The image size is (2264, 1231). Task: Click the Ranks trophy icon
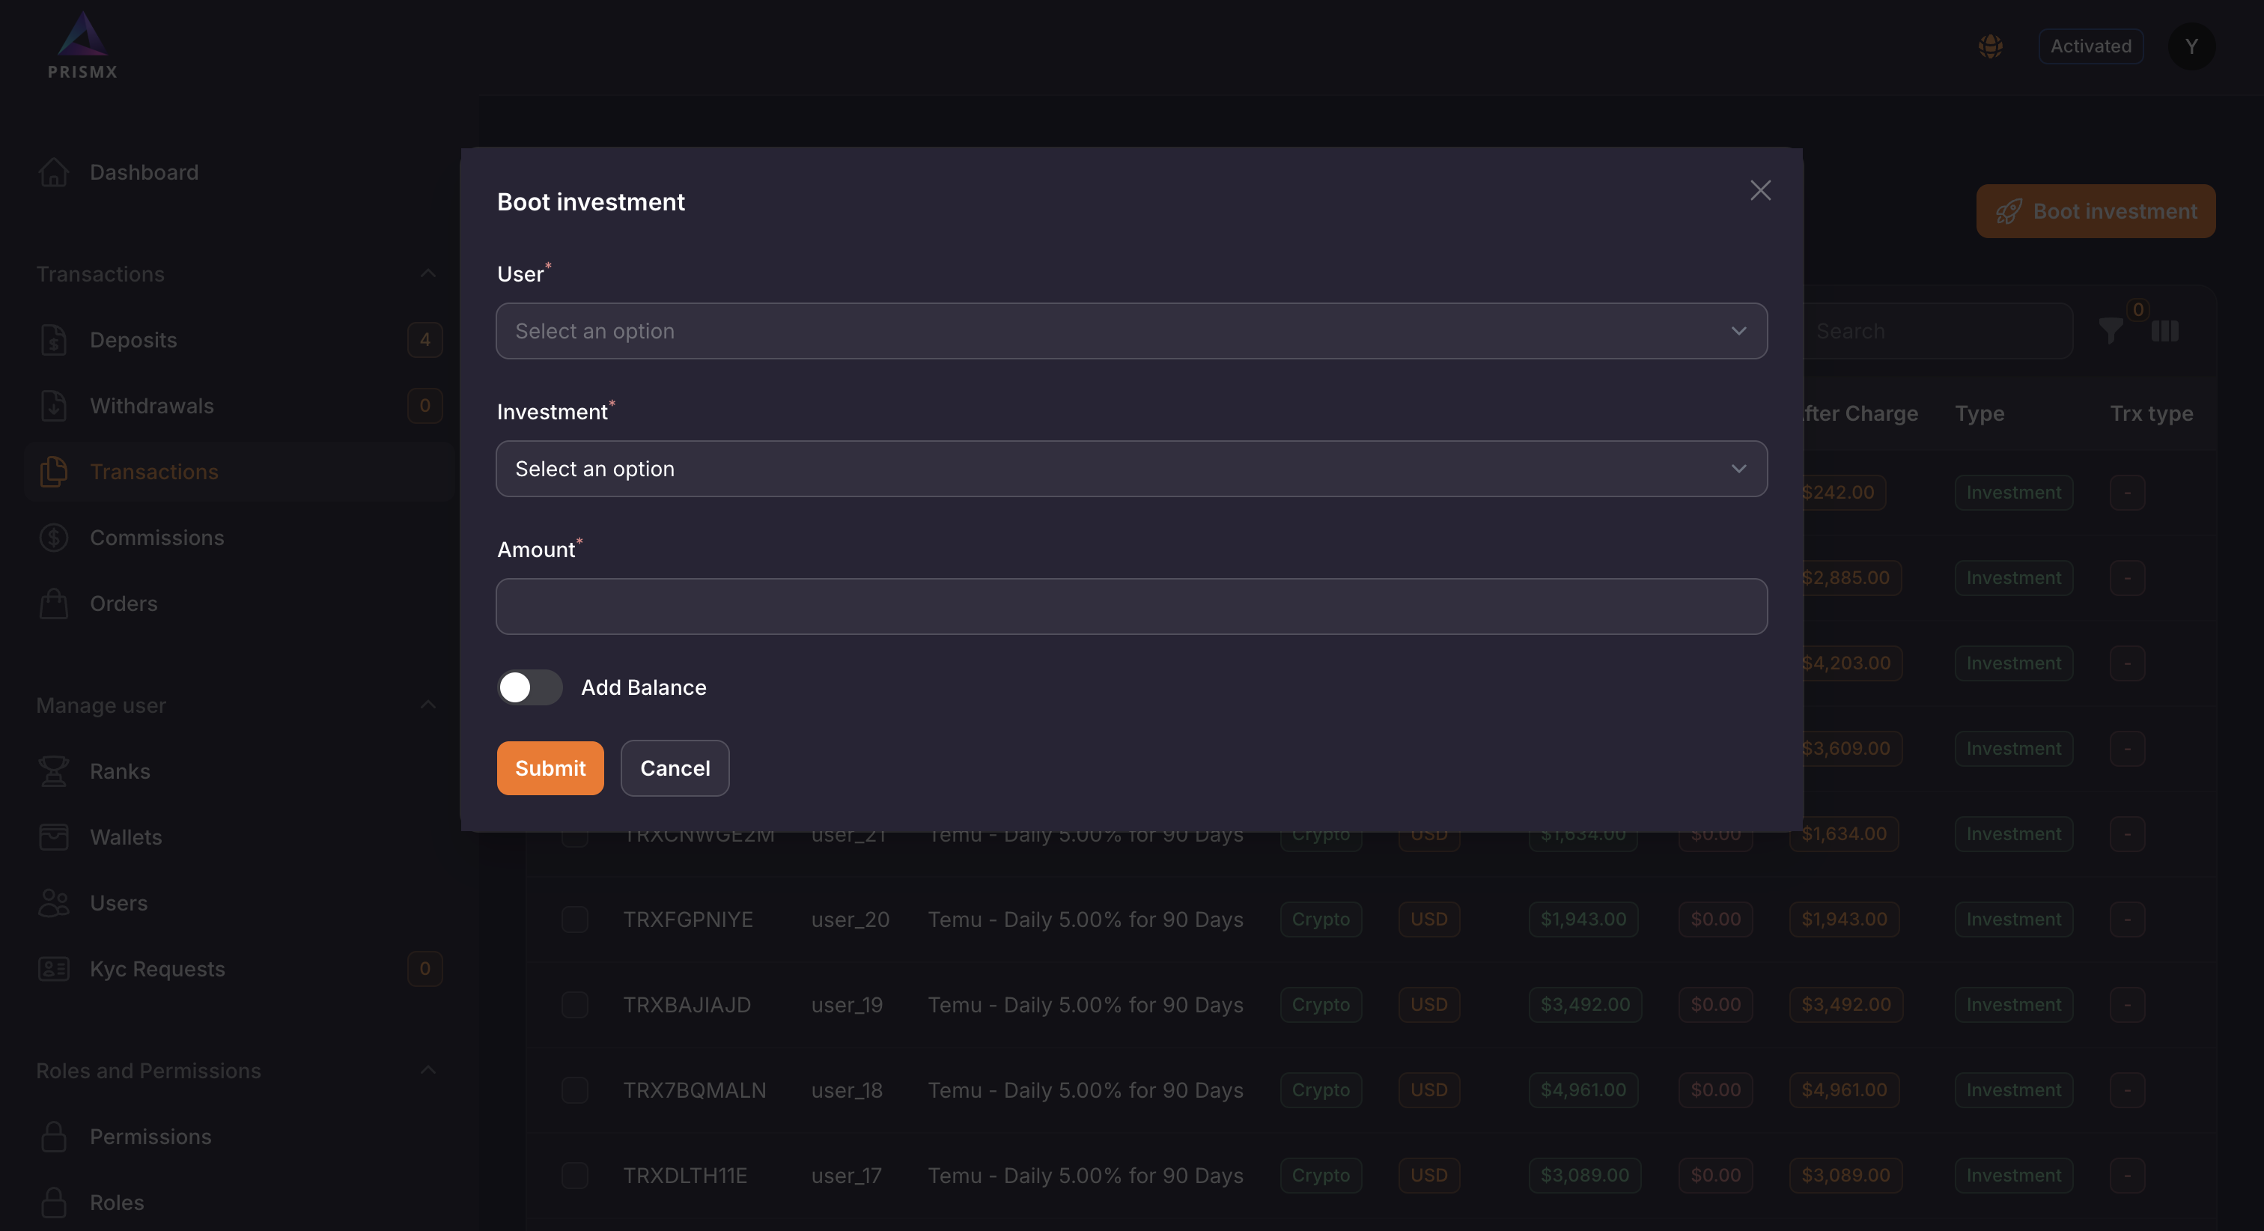pyautogui.click(x=54, y=771)
